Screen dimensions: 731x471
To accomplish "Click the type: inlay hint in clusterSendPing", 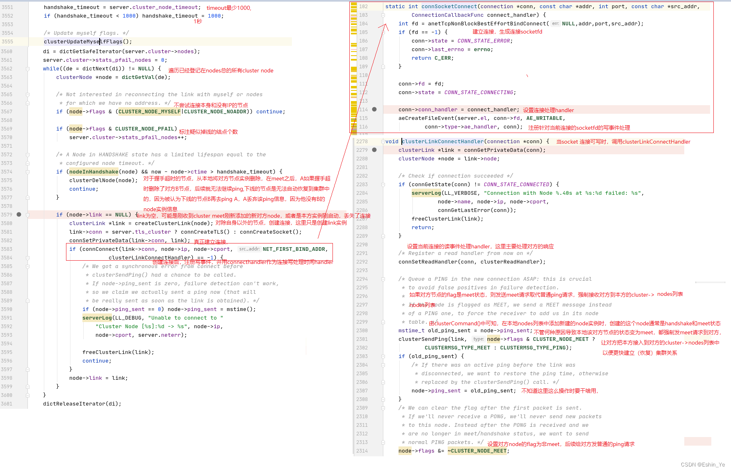I will (x=478, y=339).
